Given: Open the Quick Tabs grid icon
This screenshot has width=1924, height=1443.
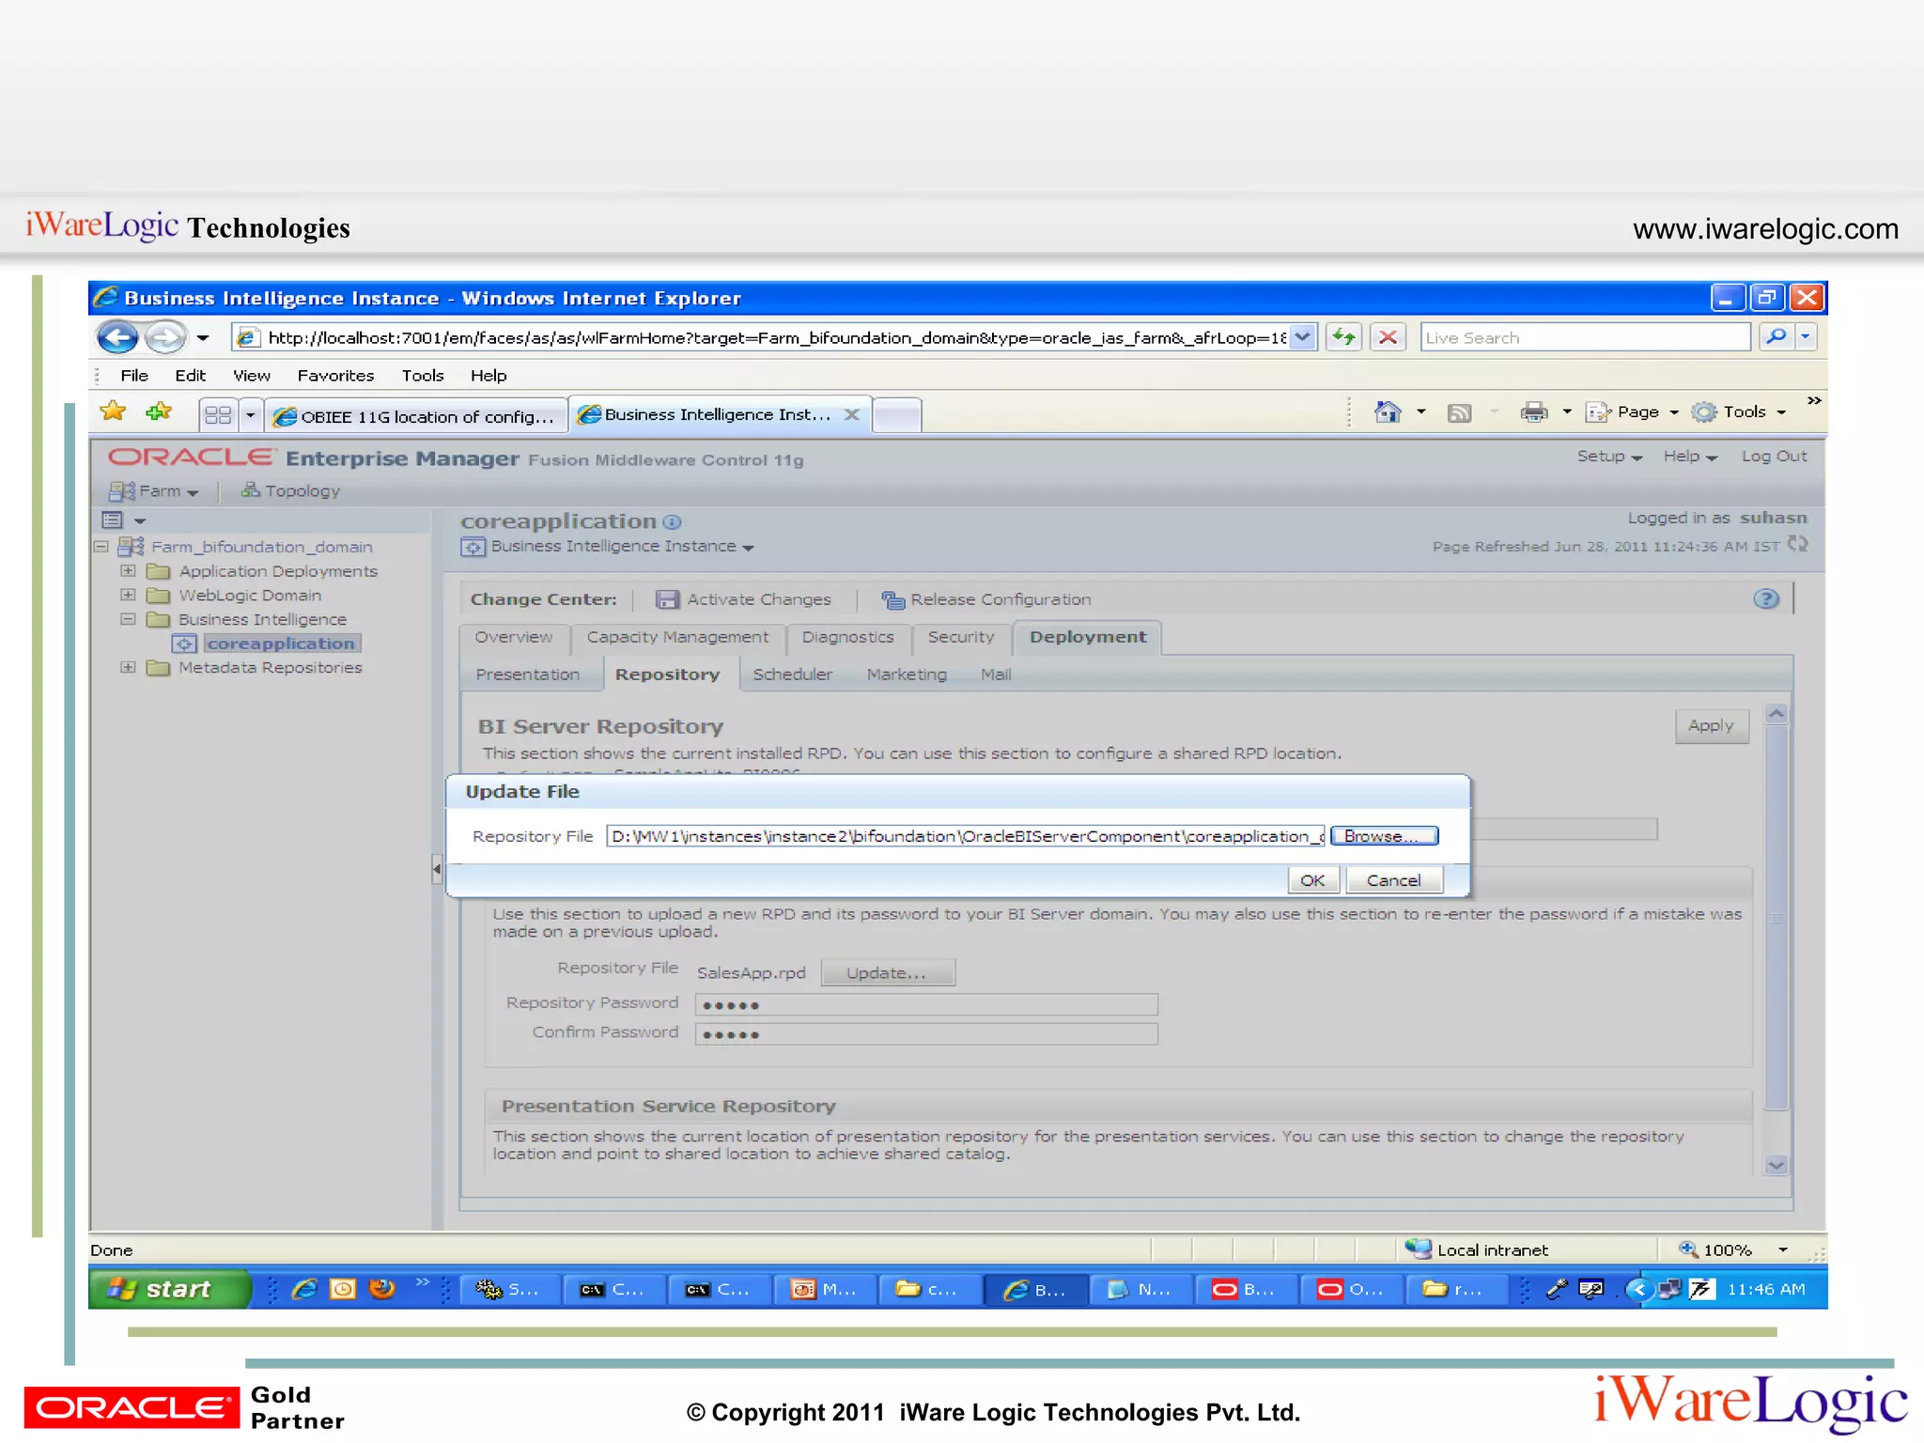Looking at the screenshot, I should 218,414.
